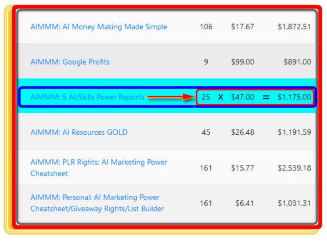
Task: Click the highlighted $1,175.00 total
Action: pos(294,97)
